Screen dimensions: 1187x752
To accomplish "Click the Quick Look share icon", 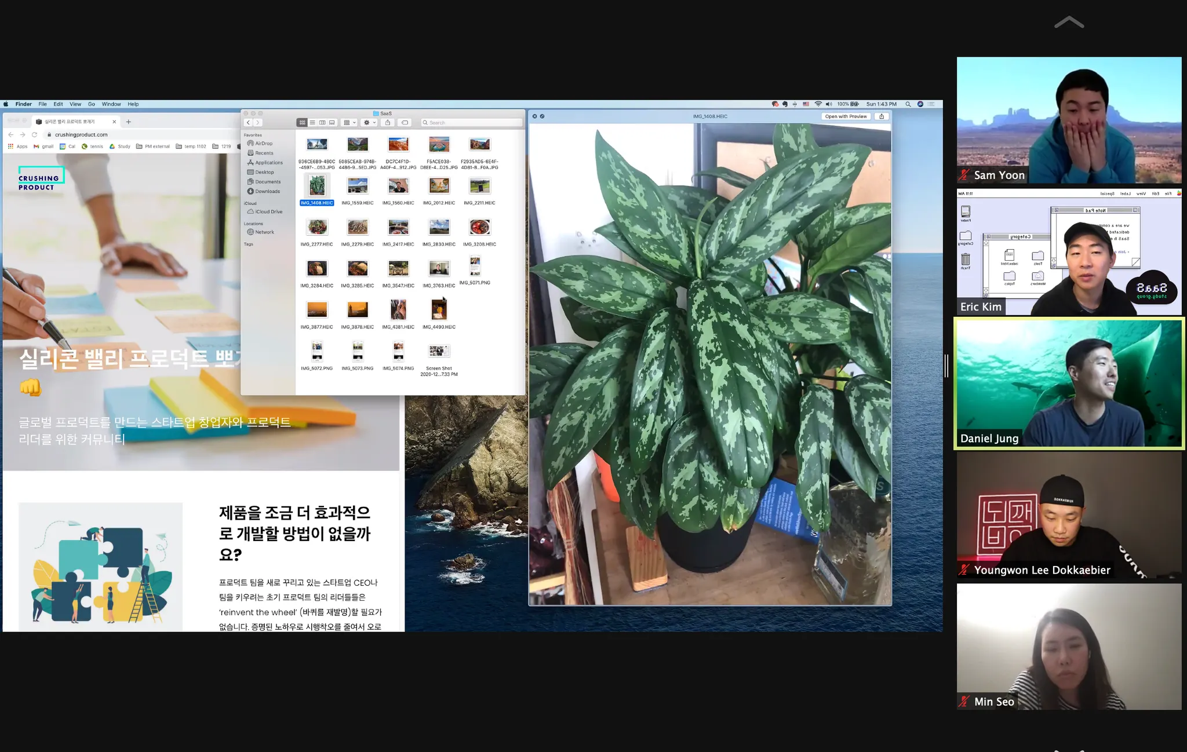I will 882,116.
